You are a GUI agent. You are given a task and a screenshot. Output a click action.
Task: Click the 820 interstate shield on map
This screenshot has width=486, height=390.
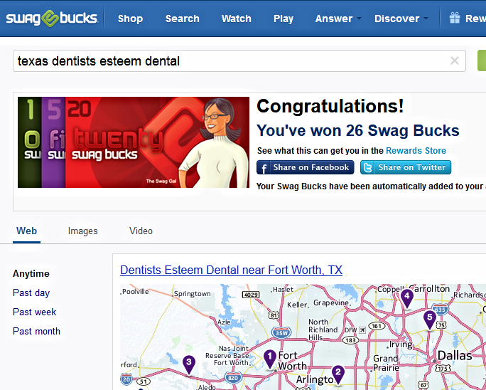(x=233, y=378)
